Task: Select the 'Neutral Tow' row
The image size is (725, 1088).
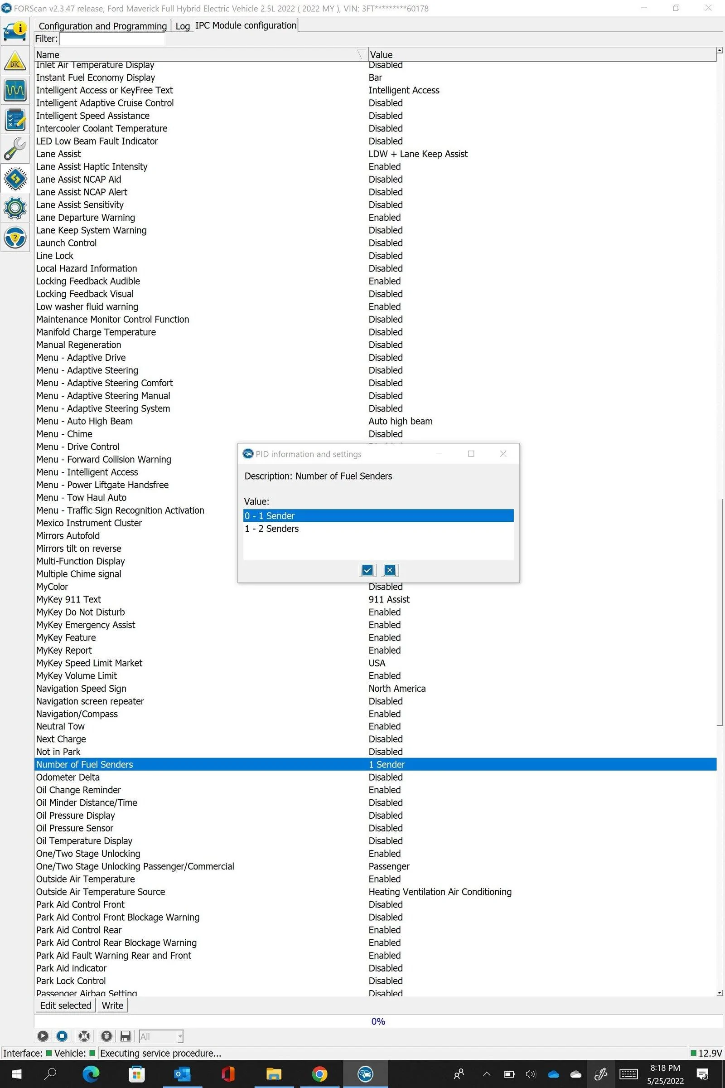Action: pyautogui.click(x=376, y=726)
